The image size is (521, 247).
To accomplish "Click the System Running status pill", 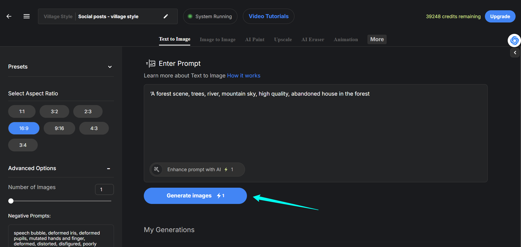I will [210, 17].
